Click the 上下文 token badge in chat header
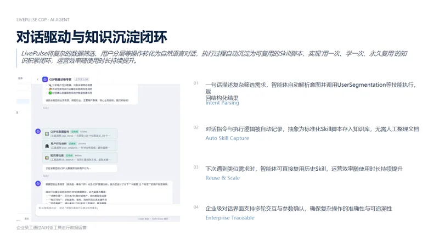 coord(82,80)
